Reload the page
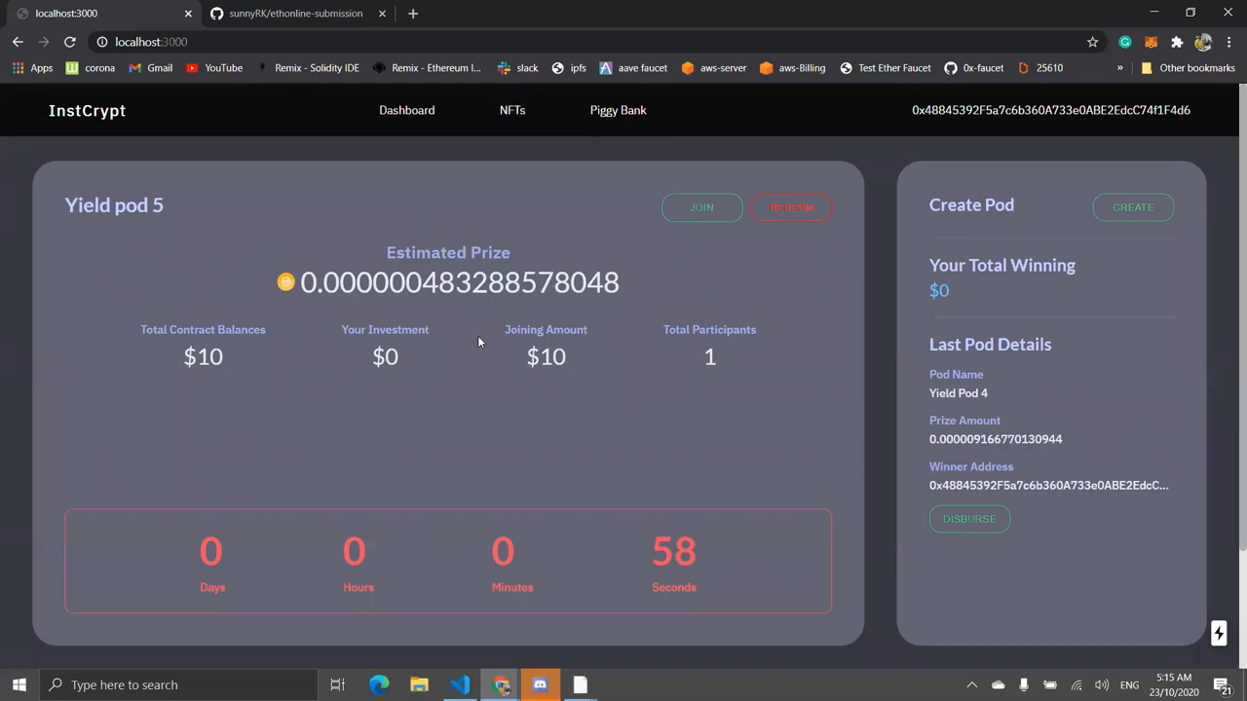Image resolution: width=1247 pixels, height=701 pixels. point(70,42)
